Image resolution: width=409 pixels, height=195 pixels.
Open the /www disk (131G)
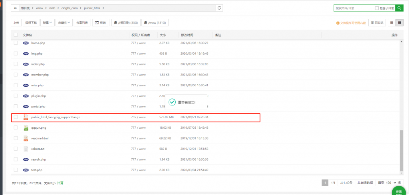click(x=155, y=23)
